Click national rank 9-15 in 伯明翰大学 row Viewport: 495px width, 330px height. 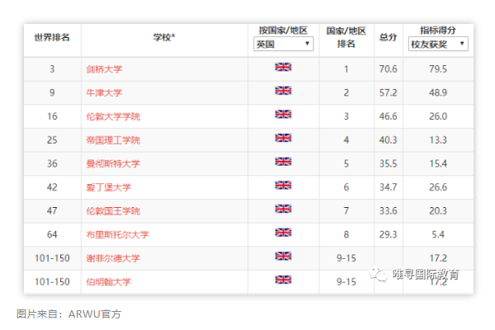pyautogui.click(x=346, y=282)
